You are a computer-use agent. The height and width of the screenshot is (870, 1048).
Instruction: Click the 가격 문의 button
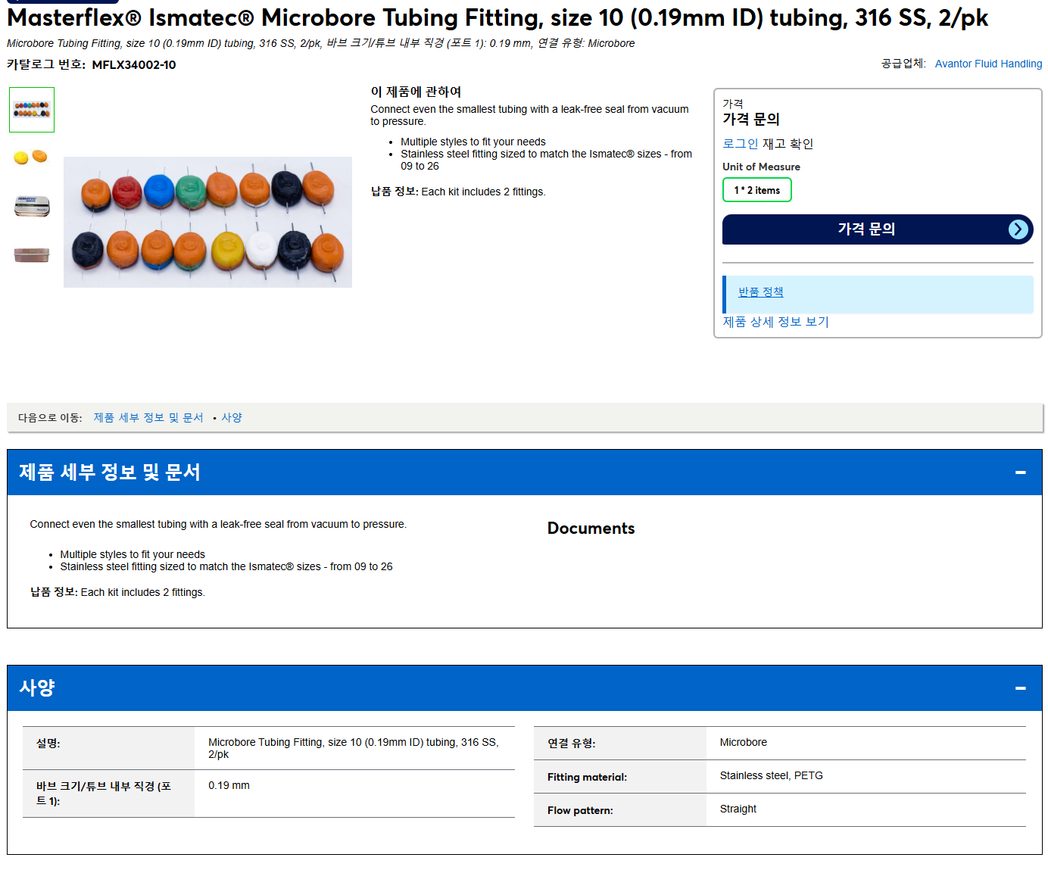tap(878, 229)
